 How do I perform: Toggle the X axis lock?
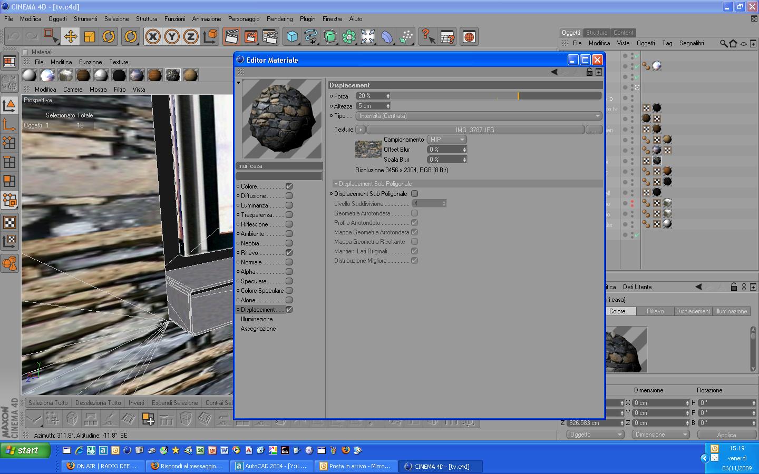[153, 36]
